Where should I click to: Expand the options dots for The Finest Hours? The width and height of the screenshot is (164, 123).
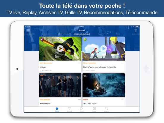pyautogui.click(x=123, y=100)
